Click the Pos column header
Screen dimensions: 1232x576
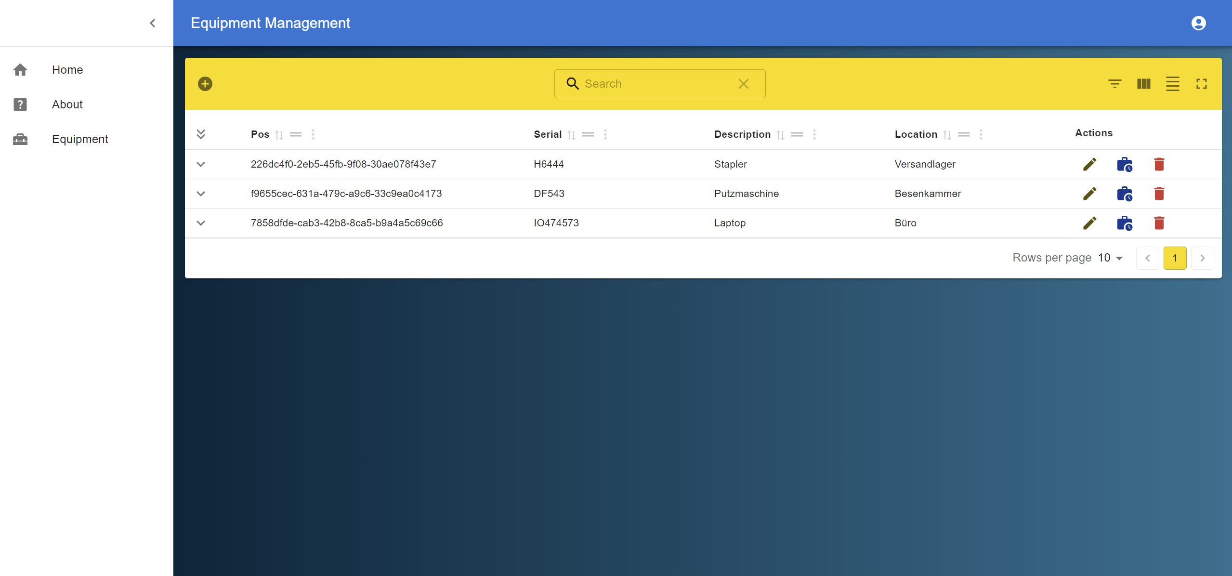(x=260, y=134)
